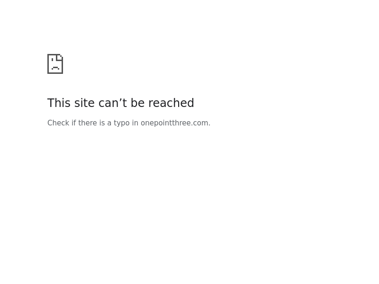Click the word "reached" in the heading
Viewport: 379px width, 284px height.
[171, 103]
